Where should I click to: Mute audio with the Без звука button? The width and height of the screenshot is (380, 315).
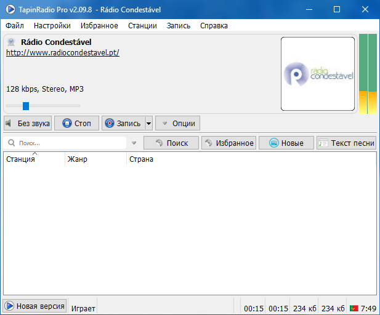(28, 123)
